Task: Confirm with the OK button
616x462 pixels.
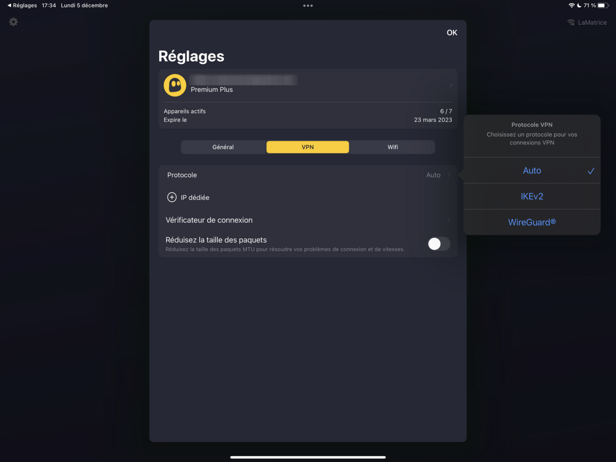Action: (x=452, y=33)
